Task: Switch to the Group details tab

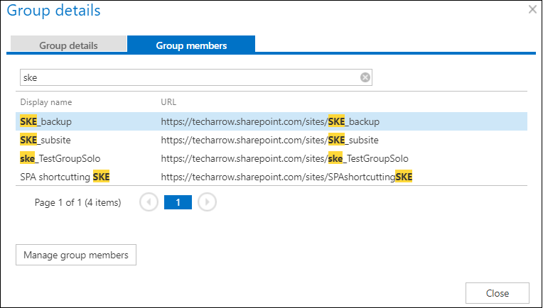Action: pyautogui.click(x=68, y=45)
